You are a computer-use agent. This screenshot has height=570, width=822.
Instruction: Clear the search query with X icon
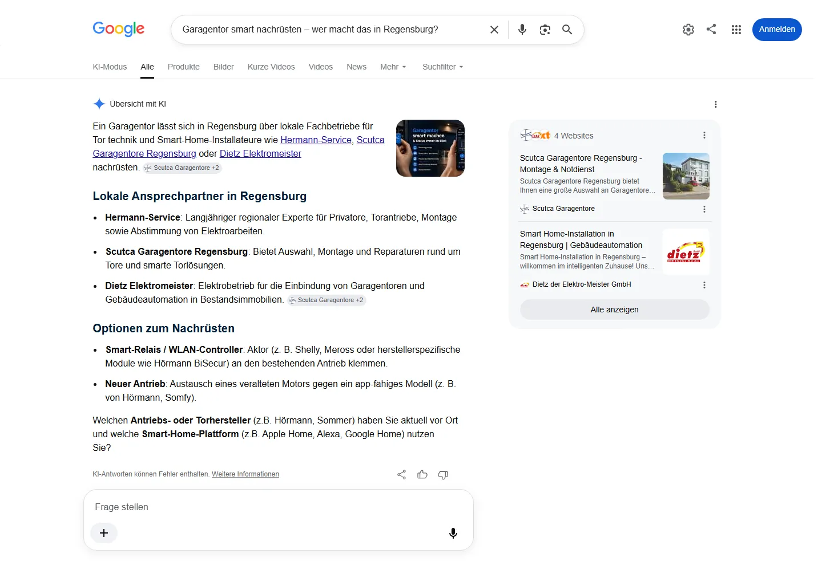point(494,30)
